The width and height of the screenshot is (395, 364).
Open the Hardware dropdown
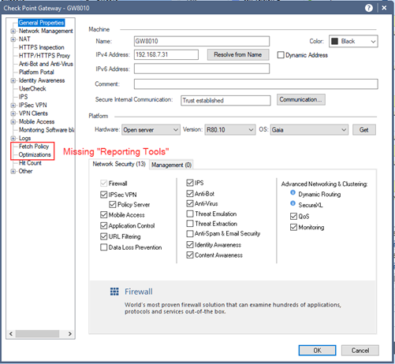[x=151, y=130]
